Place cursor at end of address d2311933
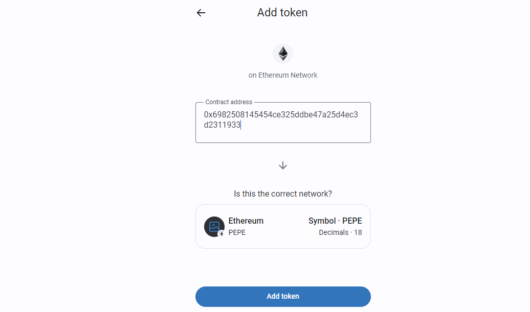 [240, 125]
